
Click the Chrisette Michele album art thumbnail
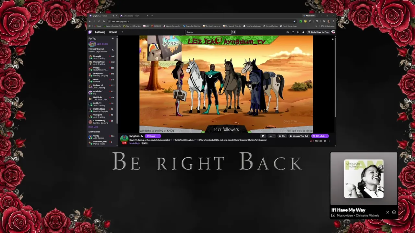[364, 179]
